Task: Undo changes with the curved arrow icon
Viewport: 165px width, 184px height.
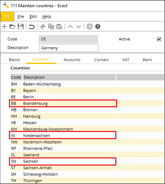Action: click(32, 27)
